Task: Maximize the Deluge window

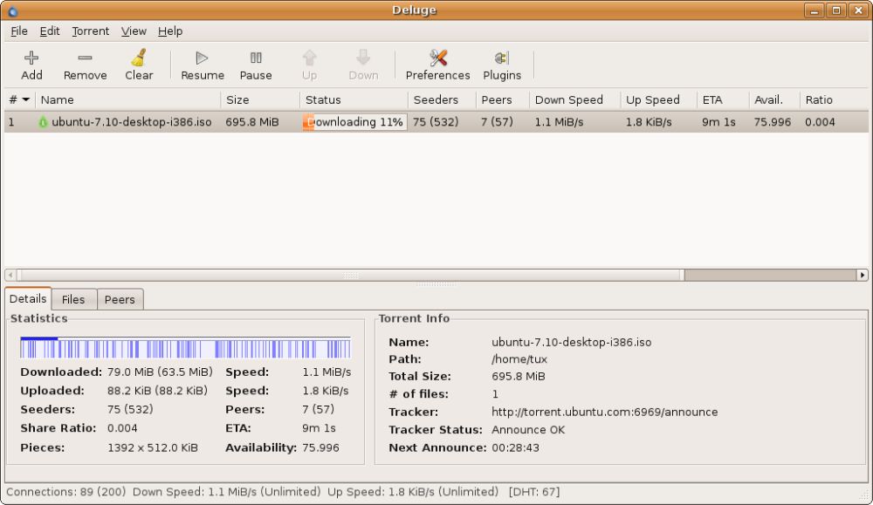Action: pos(836,10)
